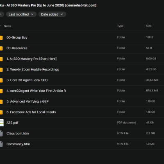Click the 58 B size value
The height and width of the screenshot is (164, 164).
point(149,48)
